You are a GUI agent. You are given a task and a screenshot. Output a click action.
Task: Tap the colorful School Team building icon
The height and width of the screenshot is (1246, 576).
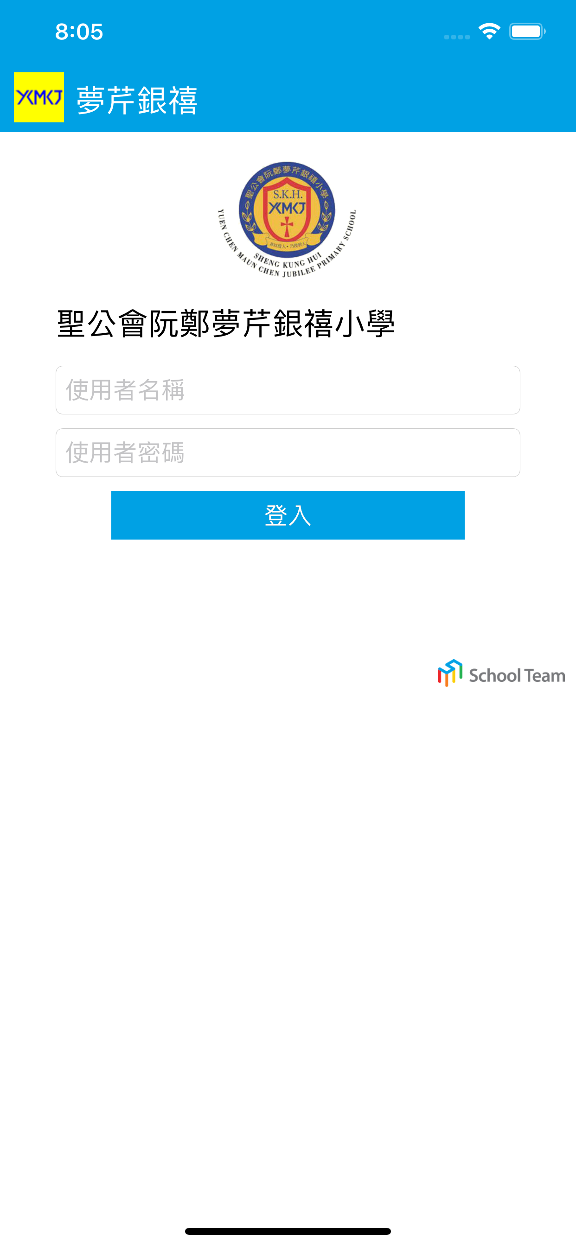450,673
